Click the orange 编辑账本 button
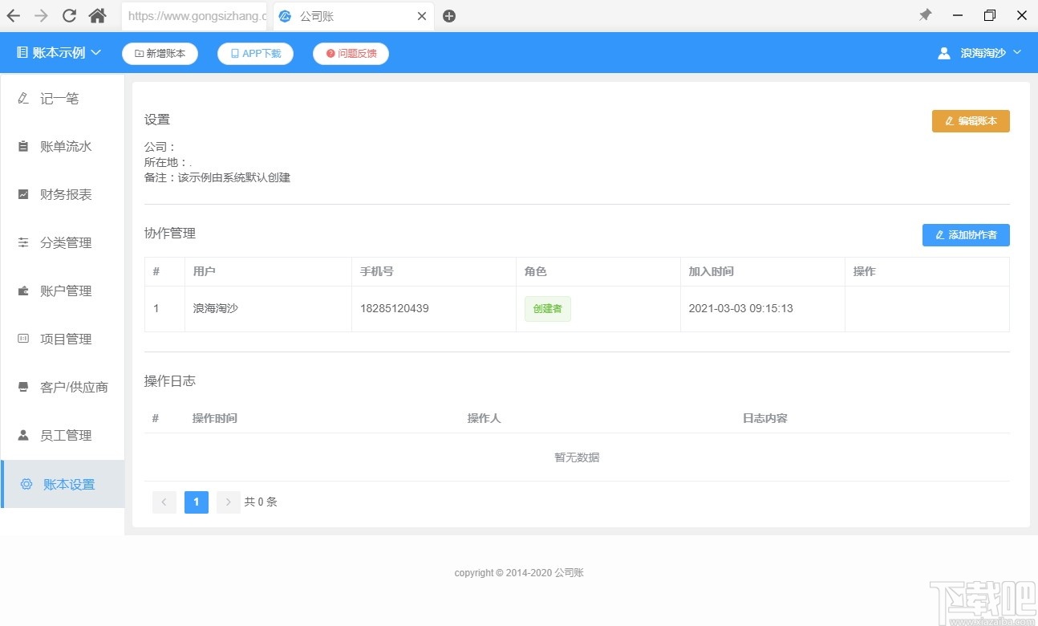Screen dimensions: 1038x626 [x=971, y=121]
